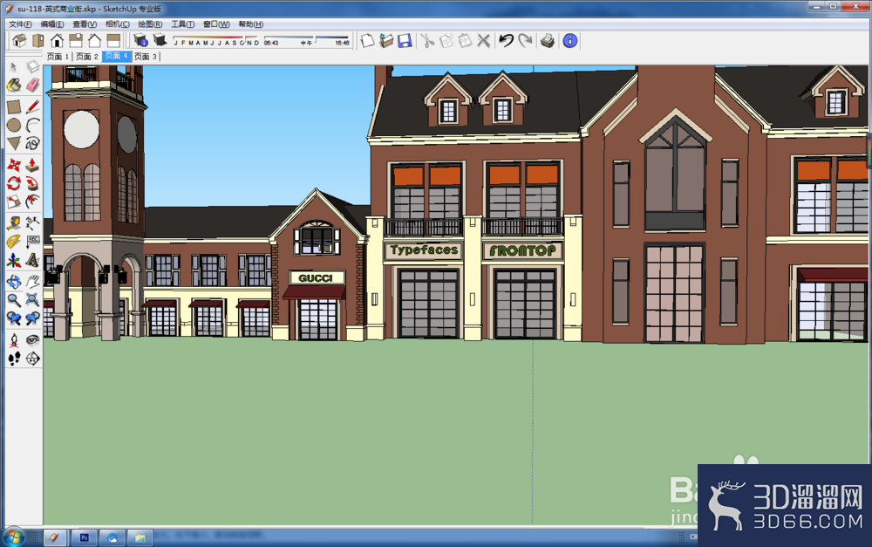Activate the Push/Pull tool
The height and width of the screenshot is (547, 872).
[x=33, y=165]
